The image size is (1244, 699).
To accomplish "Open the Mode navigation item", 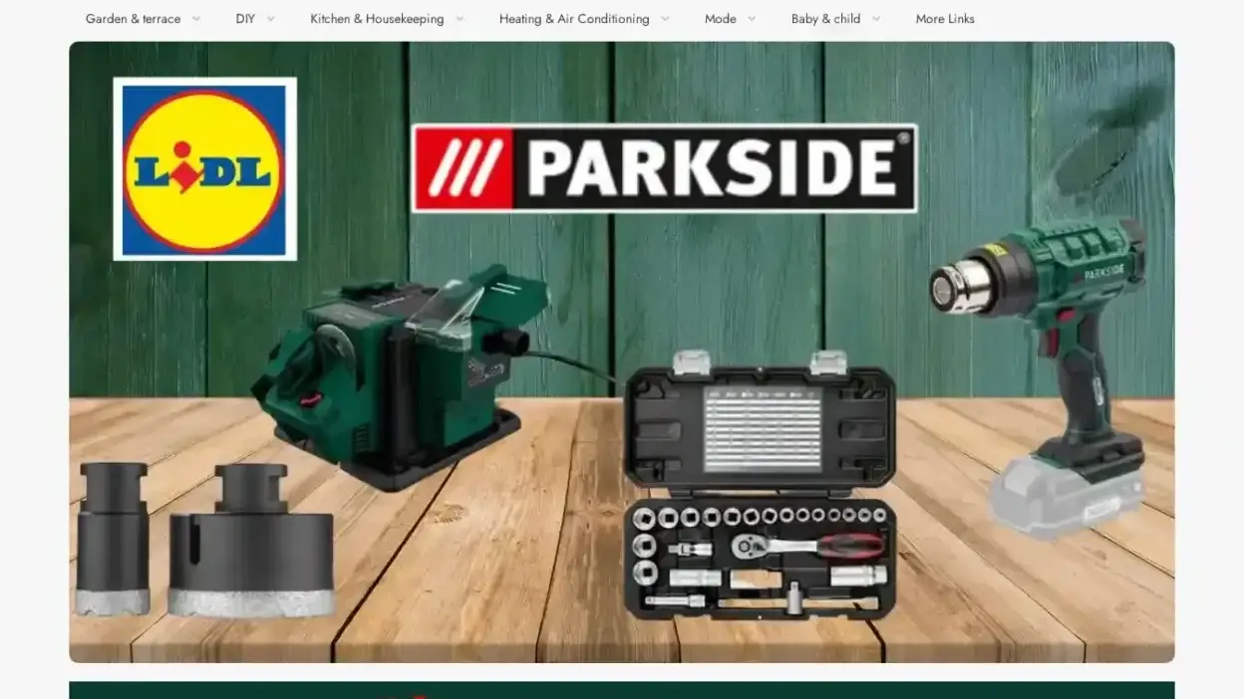I will [720, 18].
